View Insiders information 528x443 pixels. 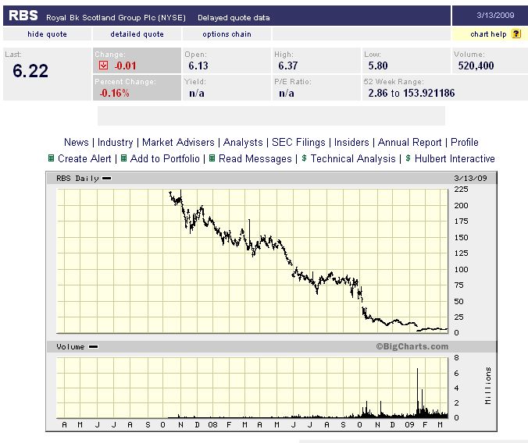(351, 142)
